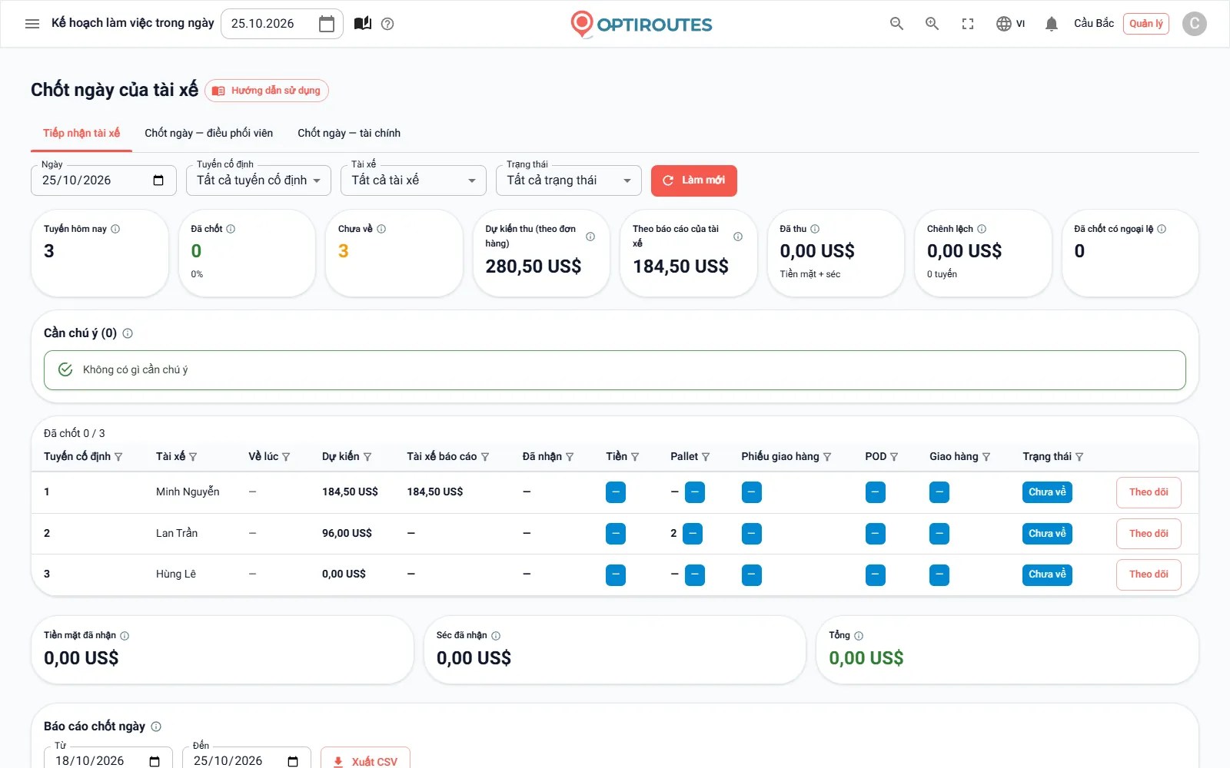This screenshot has width=1230, height=768.
Task: Filter the Trạng thái column header
Action: pos(1079,457)
